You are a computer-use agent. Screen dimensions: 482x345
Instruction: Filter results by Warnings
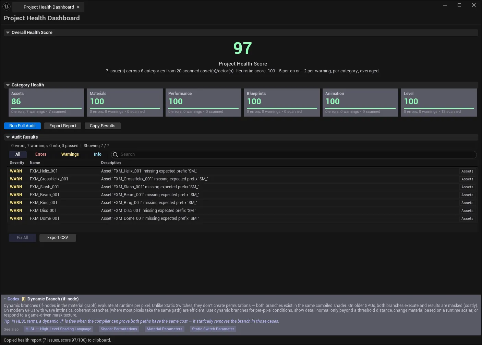70,154
